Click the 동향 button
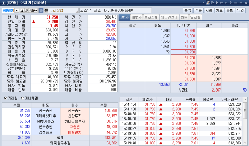This screenshot has height=146, width=249. click(230, 11)
